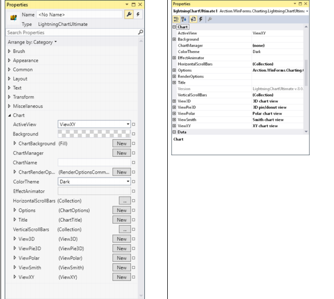Expand the Miscellaneous category
Image resolution: width=334 pixels, height=299 pixels.
click(9, 106)
